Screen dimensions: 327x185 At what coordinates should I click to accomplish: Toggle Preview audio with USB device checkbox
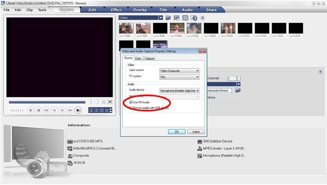pyautogui.click(x=130, y=108)
